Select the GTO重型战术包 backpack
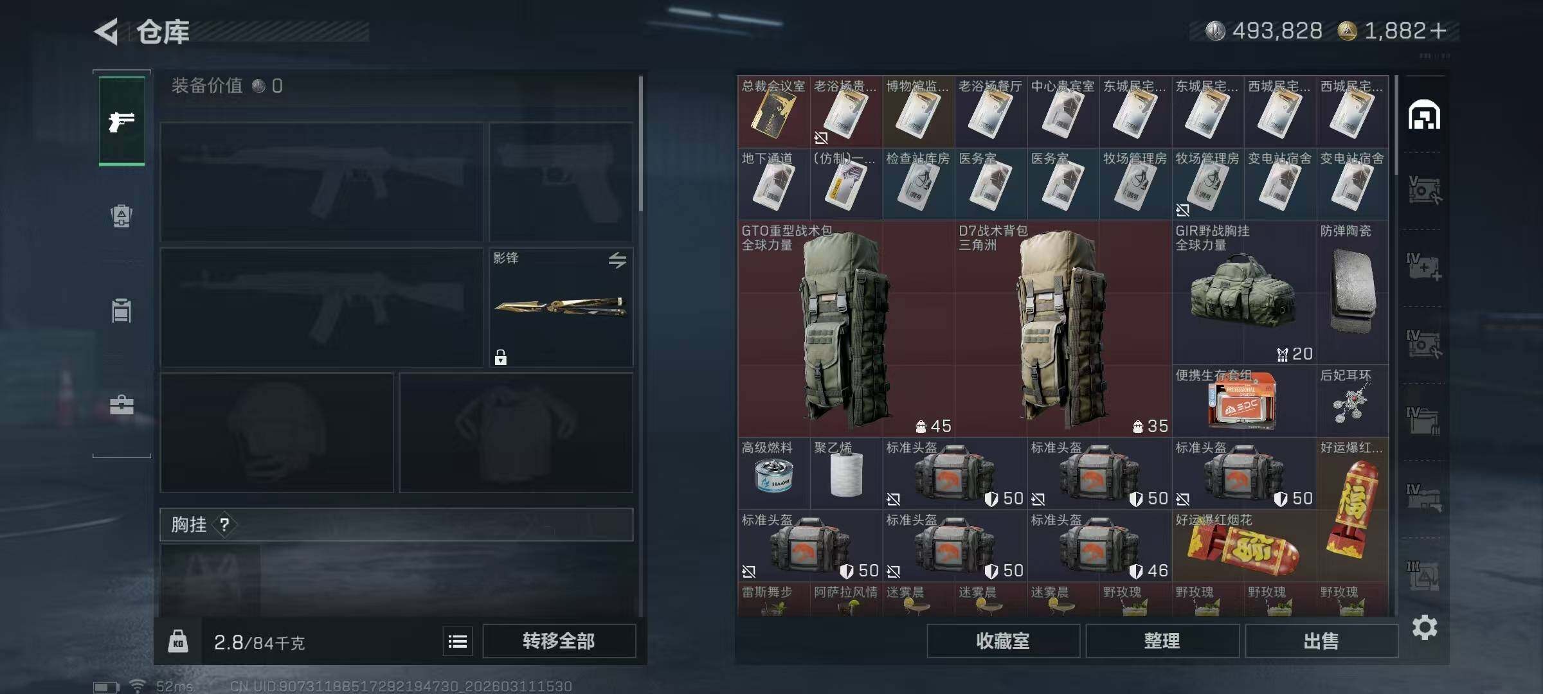Screen dimensions: 1543x694 click(x=846, y=329)
